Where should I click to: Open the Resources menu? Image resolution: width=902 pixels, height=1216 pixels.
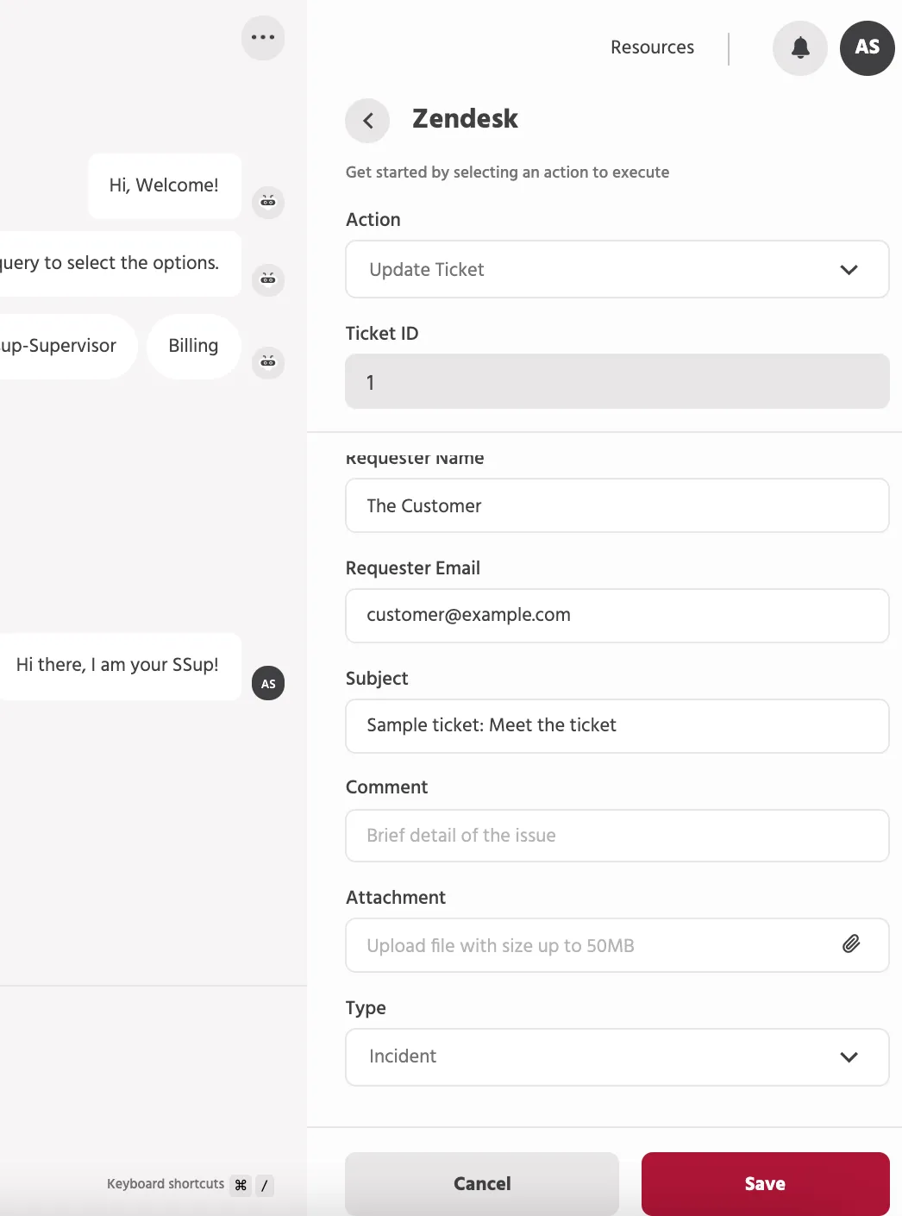(x=652, y=47)
